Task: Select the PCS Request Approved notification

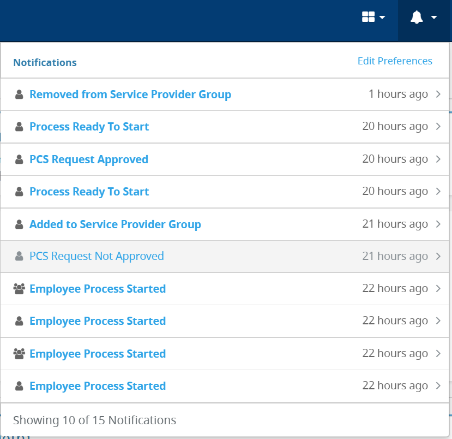Action: coord(89,159)
